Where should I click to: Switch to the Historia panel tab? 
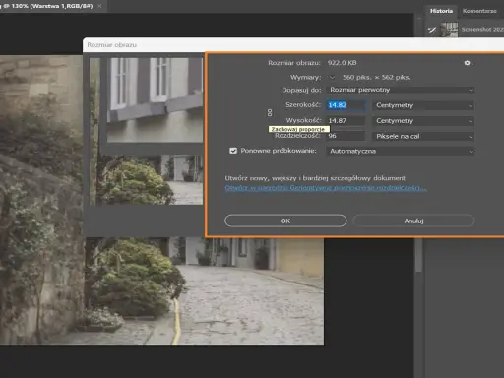[441, 11]
